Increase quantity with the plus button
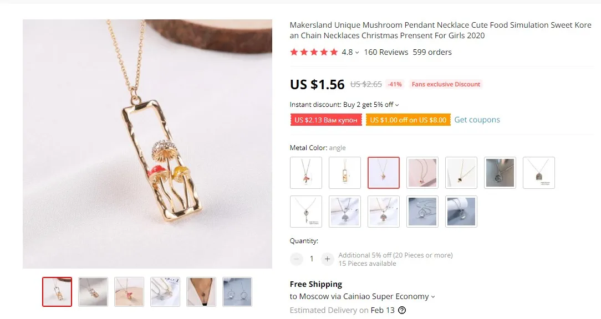The image size is (601, 319). [x=327, y=259]
